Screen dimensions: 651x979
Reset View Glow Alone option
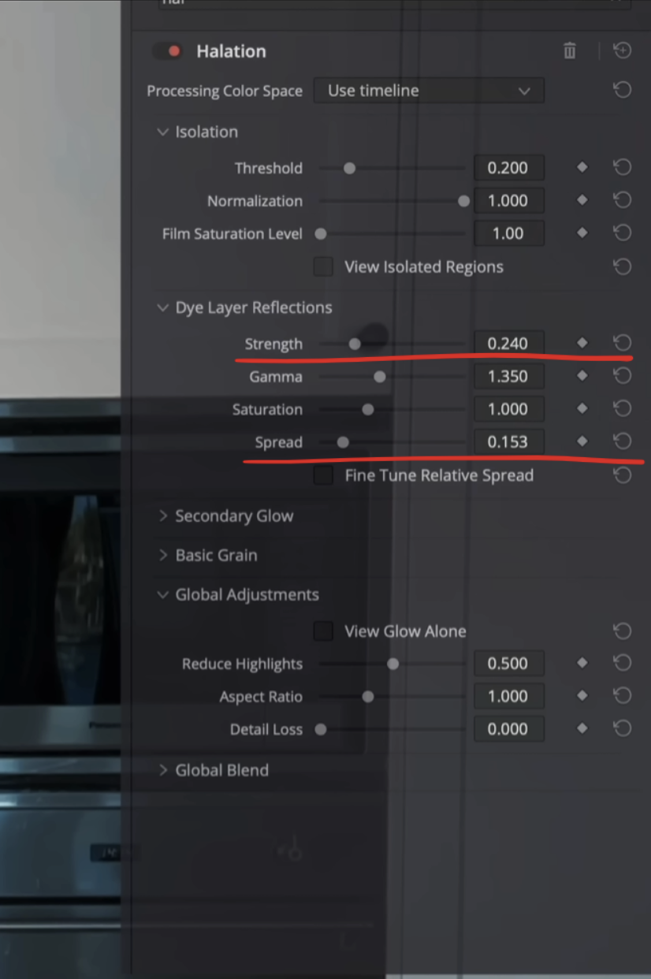point(622,631)
